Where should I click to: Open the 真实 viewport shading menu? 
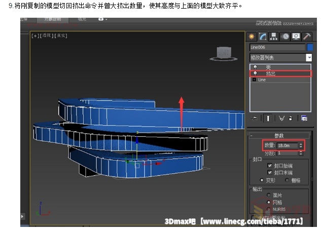[x=61, y=35]
